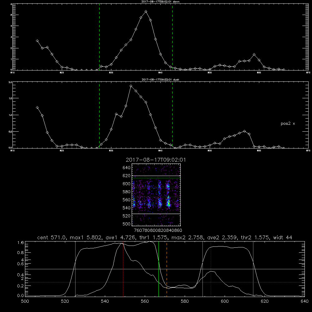Click bottom plot y-axis label '0.8'
Viewport: 312px width, 312px height.
(x=21, y=252)
